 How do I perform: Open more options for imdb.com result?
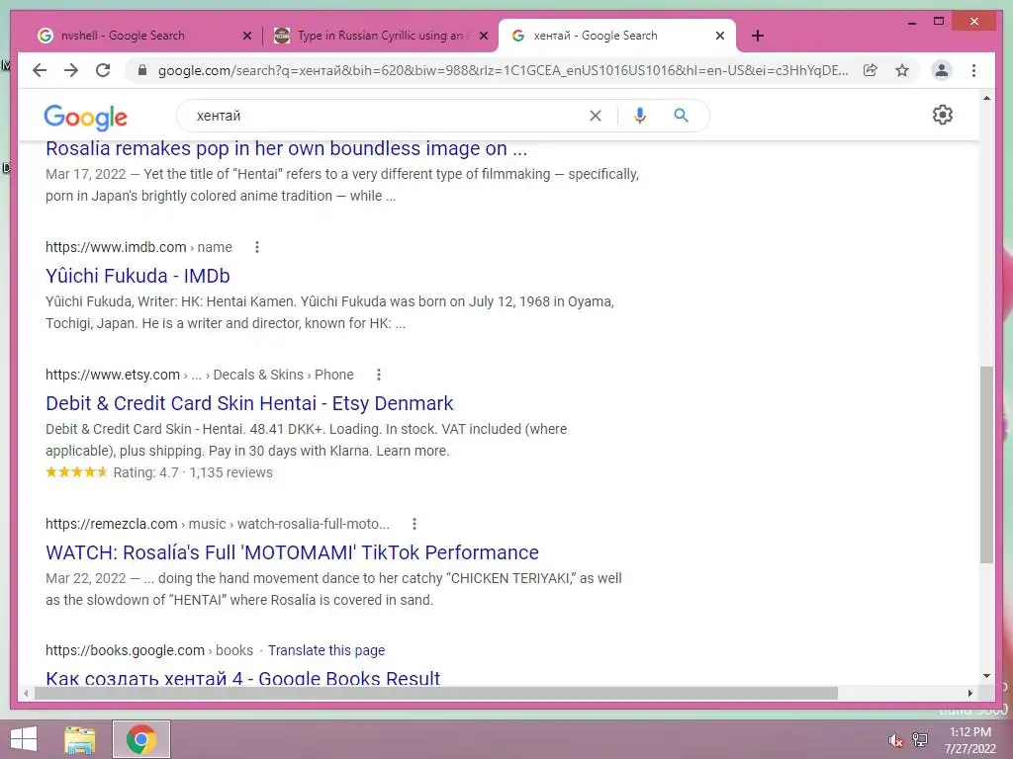click(x=257, y=247)
